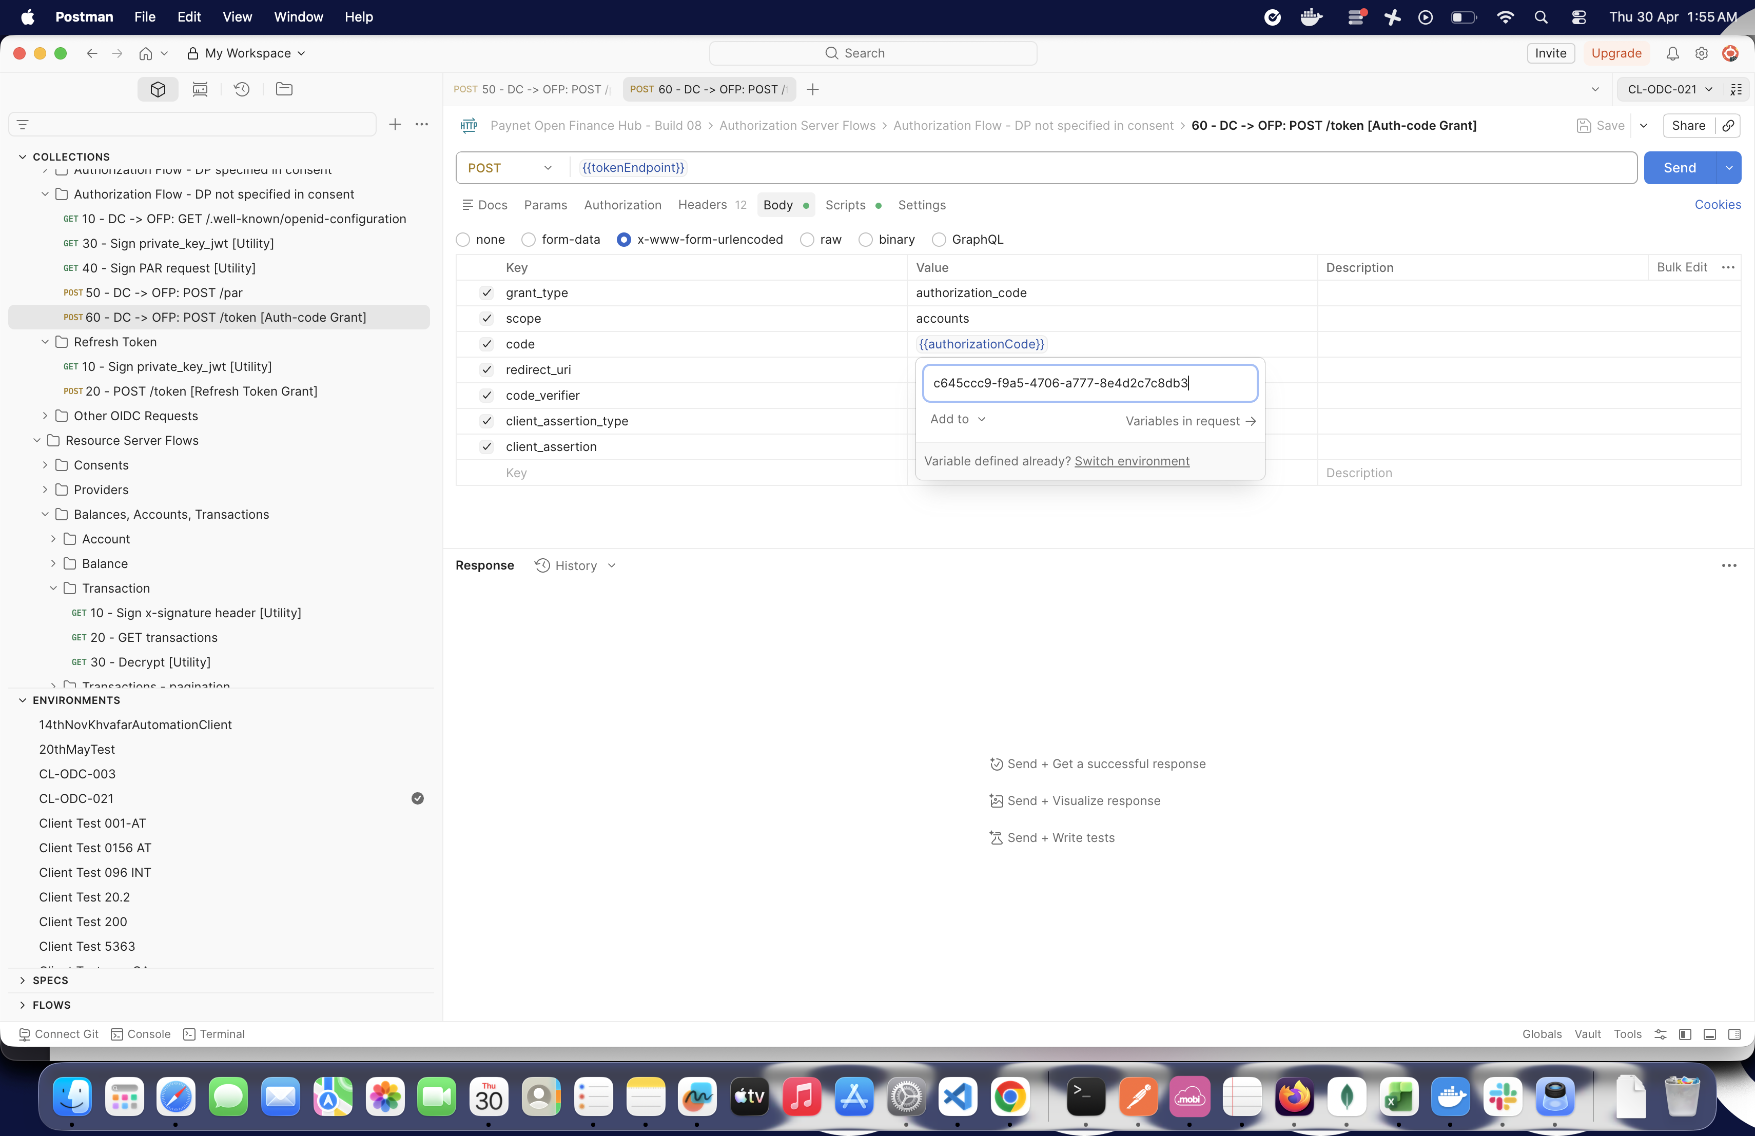Click the copy link icon beside Share

(1728, 125)
